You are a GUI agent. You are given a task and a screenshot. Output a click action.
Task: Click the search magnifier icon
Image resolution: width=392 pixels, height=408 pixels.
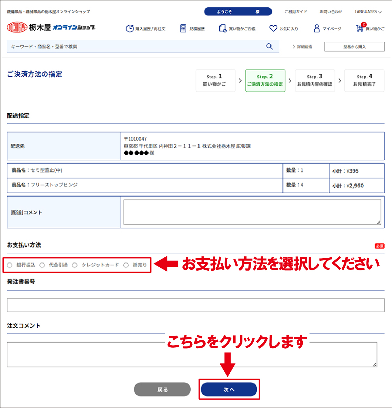pyautogui.click(x=269, y=46)
